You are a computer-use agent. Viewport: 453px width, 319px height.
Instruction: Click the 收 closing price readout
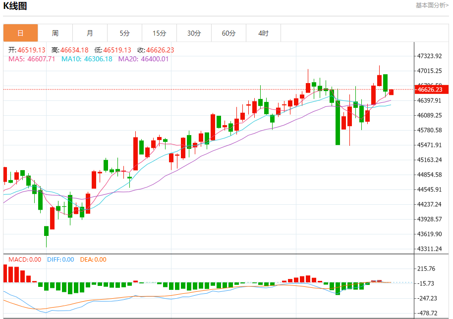pos(156,50)
